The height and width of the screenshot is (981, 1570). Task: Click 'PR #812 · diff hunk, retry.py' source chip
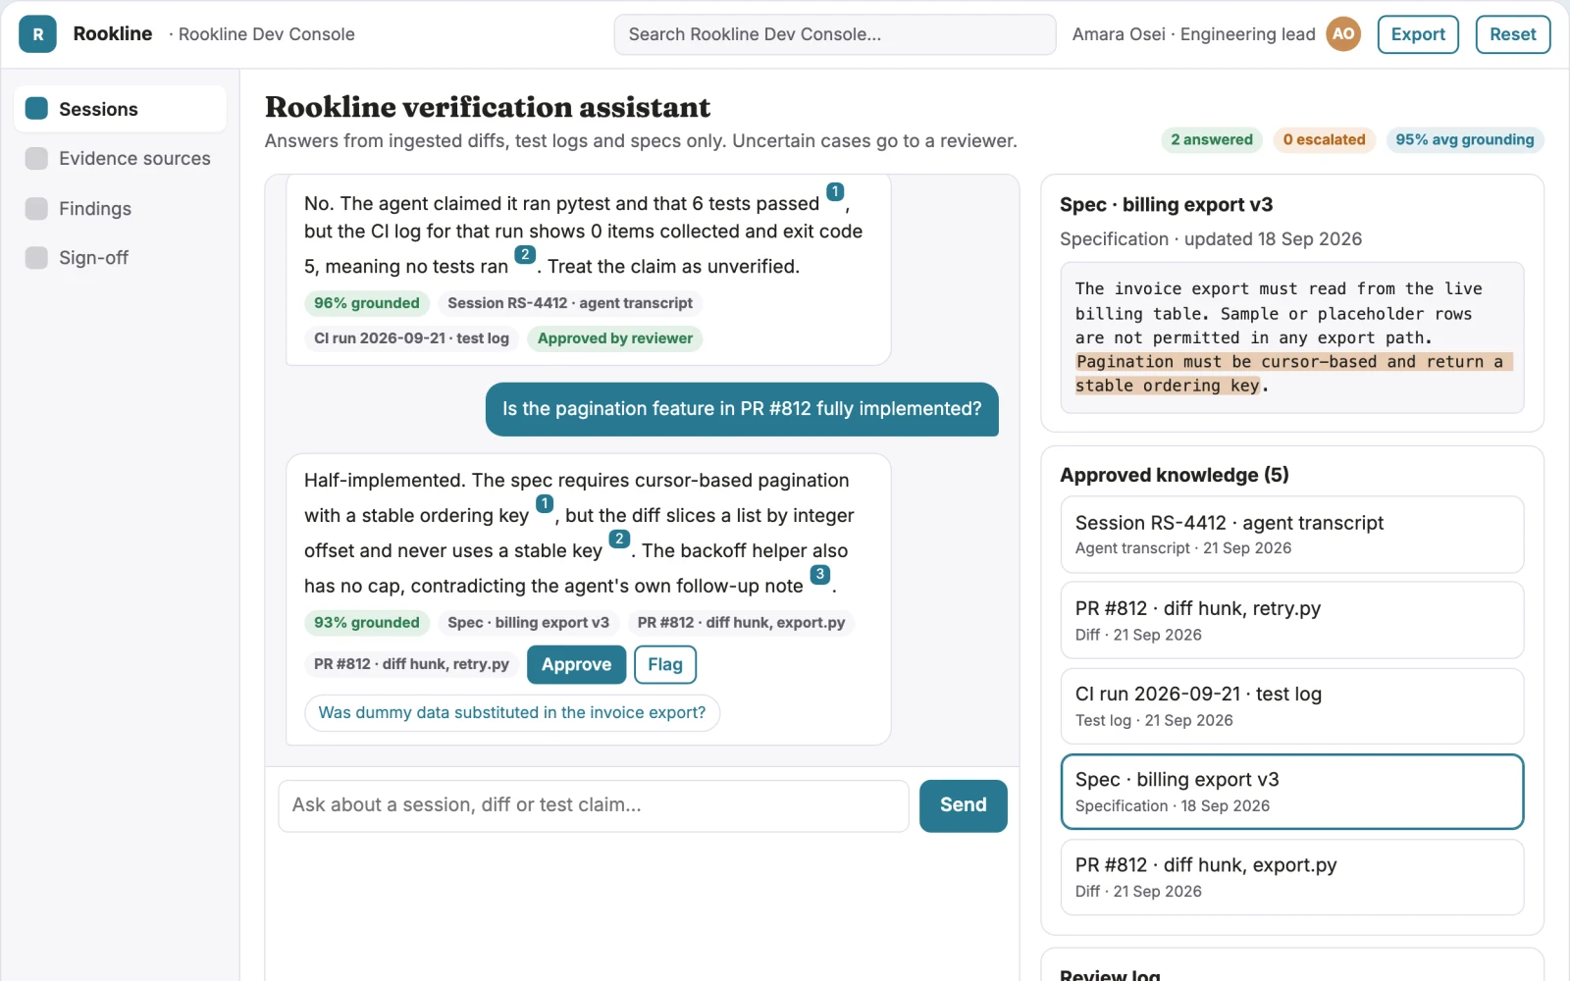[x=411, y=664]
